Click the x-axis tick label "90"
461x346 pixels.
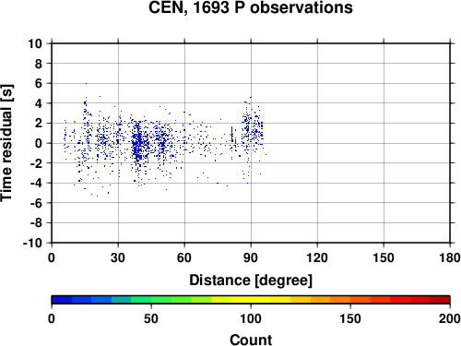click(x=251, y=257)
